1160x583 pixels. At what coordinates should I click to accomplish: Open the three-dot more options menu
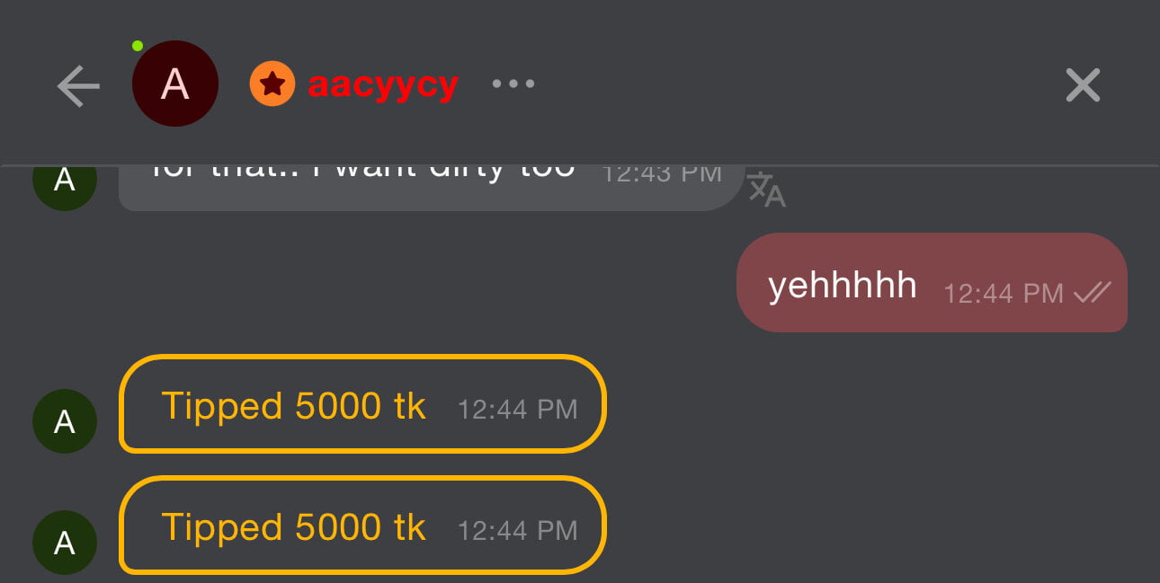point(513,84)
